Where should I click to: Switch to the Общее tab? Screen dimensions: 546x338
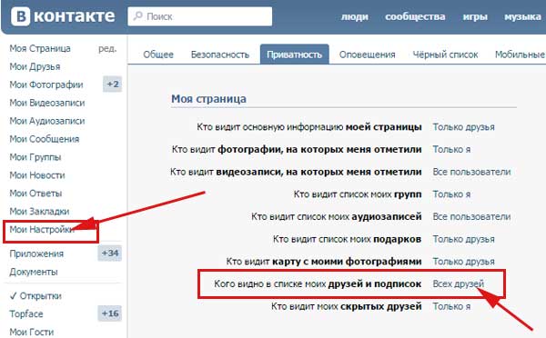point(158,55)
